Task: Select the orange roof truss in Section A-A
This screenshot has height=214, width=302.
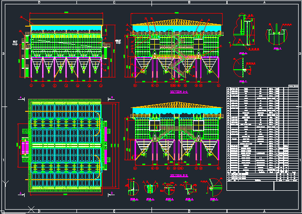Action: pyautogui.click(x=177, y=22)
